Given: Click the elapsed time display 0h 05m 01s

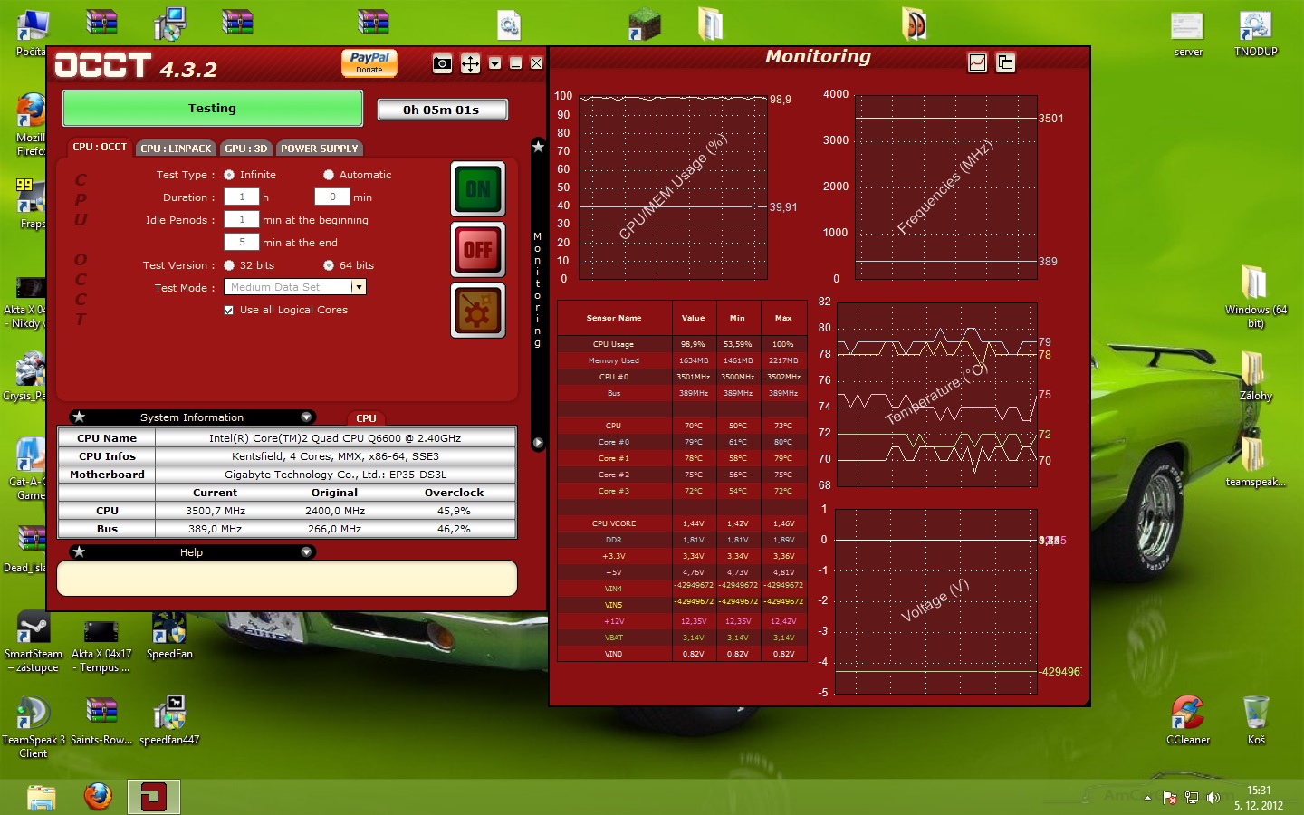Looking at the screenshot, I should click(442, 110).
